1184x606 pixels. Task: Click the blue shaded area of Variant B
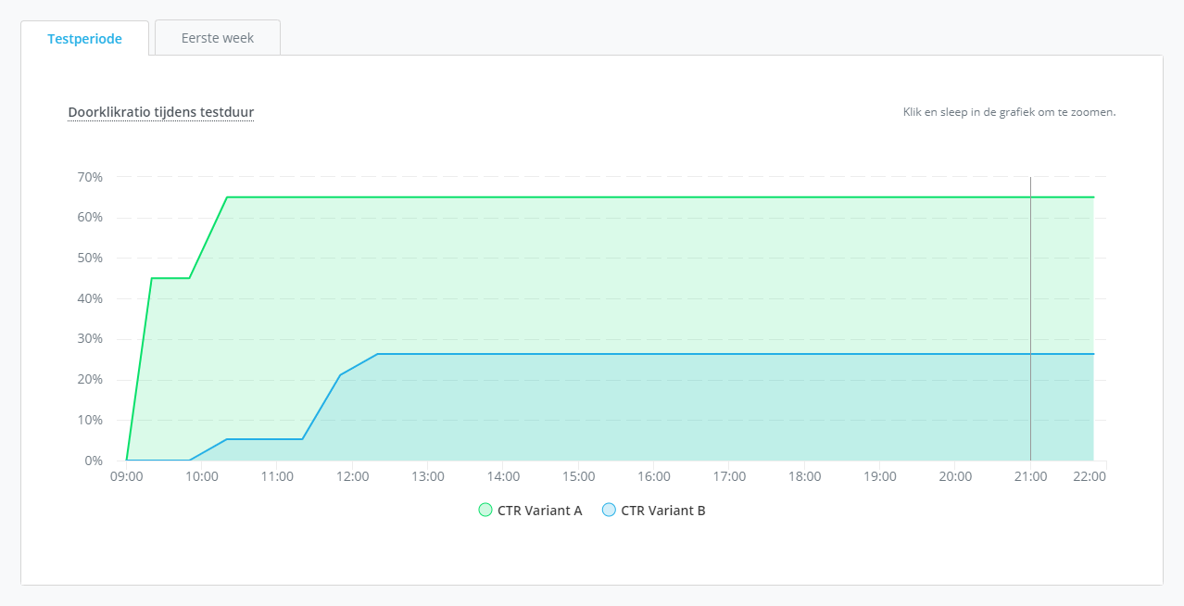[649, 408]
